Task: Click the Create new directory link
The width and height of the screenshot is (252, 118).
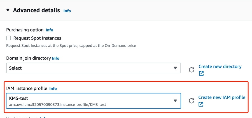Action: (220, 67)
